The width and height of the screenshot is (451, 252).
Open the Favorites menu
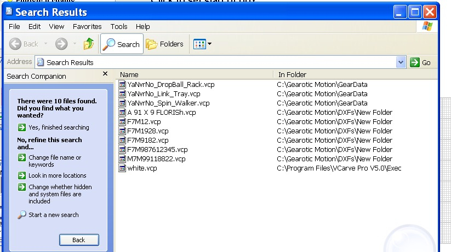pyautogui.click(x=87, y=26)
